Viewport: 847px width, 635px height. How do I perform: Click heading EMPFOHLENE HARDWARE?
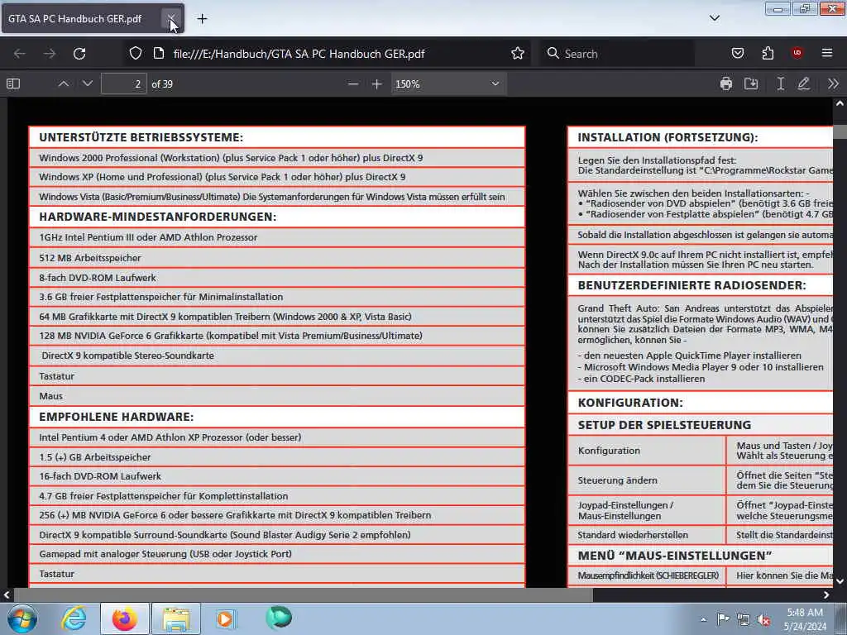tap(116, 417)
